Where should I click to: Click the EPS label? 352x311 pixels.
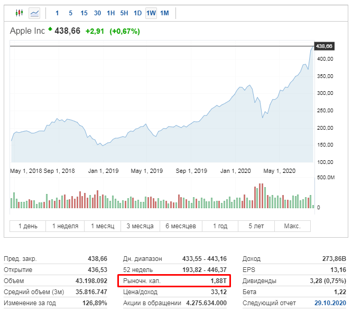click(249, 269)
